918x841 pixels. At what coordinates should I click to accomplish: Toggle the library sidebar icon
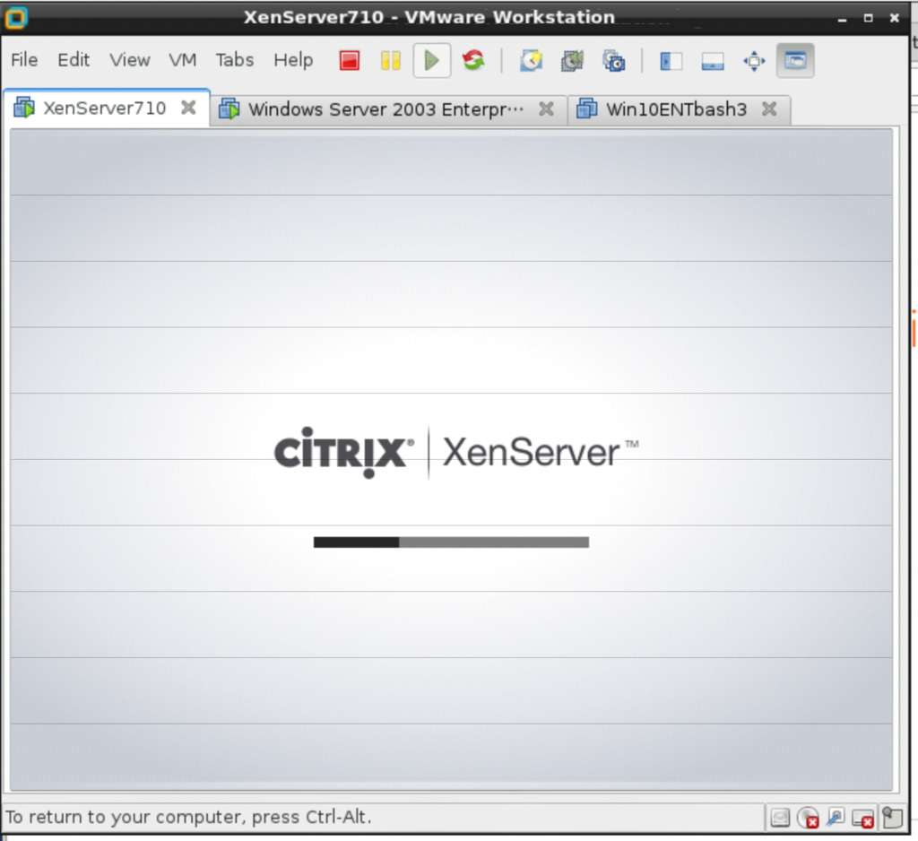click(671, 60)
